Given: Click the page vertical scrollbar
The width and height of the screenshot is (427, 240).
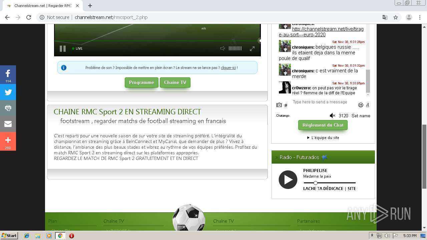Looking at the screenshot, I should [x=424, y=157].
